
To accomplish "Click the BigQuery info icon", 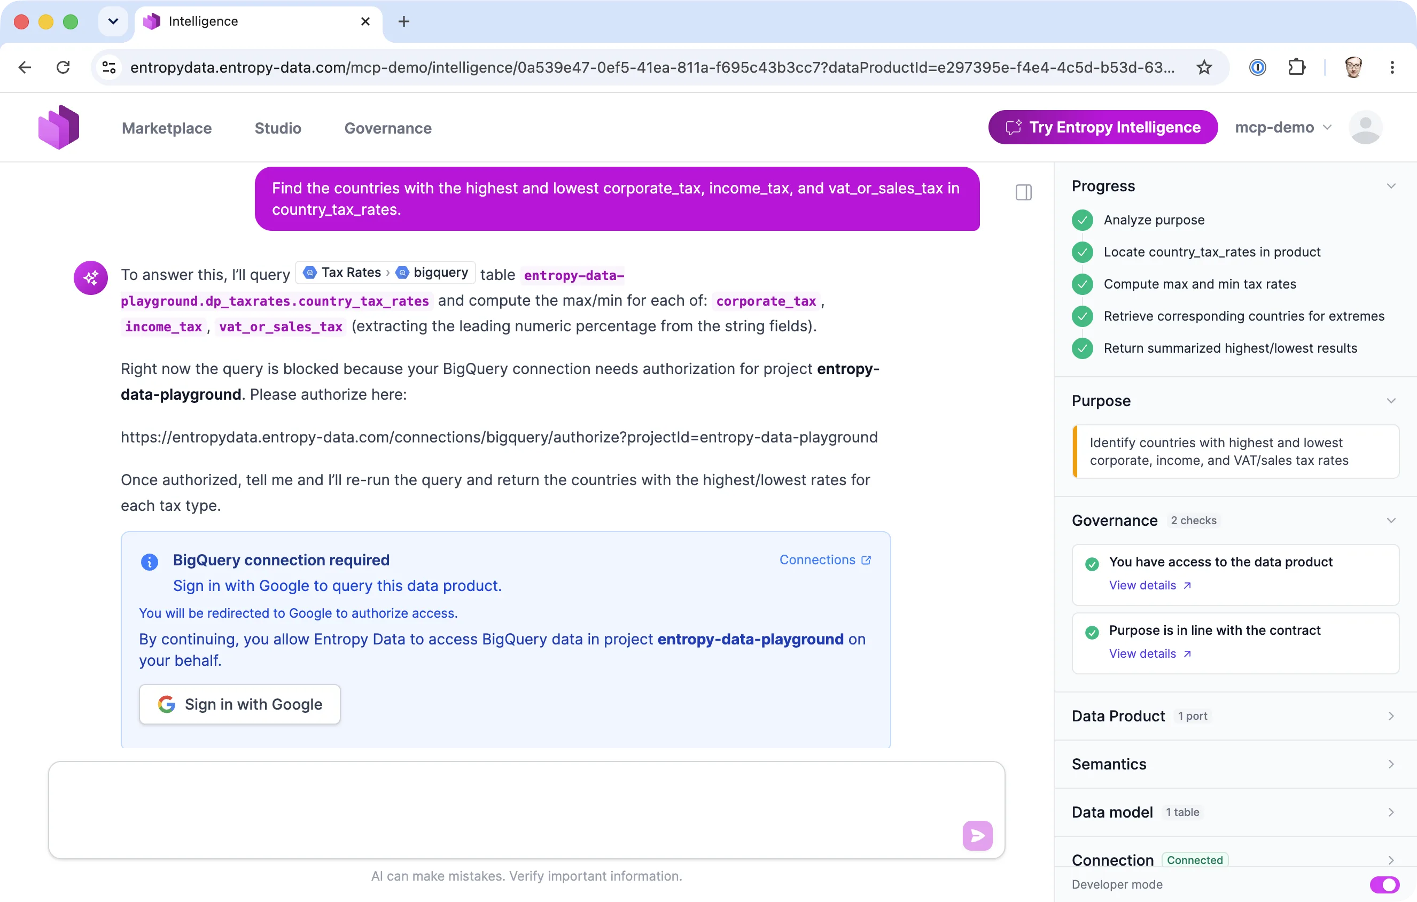I will pos(150,562).
